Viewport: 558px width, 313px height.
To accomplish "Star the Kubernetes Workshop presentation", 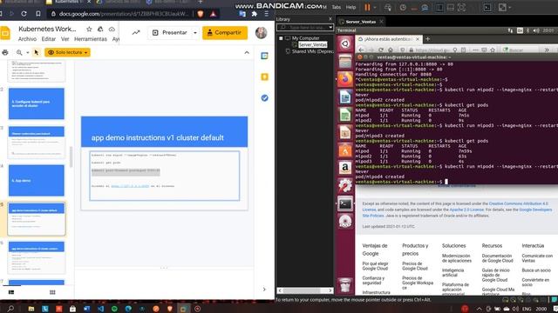I will (89, 29).
